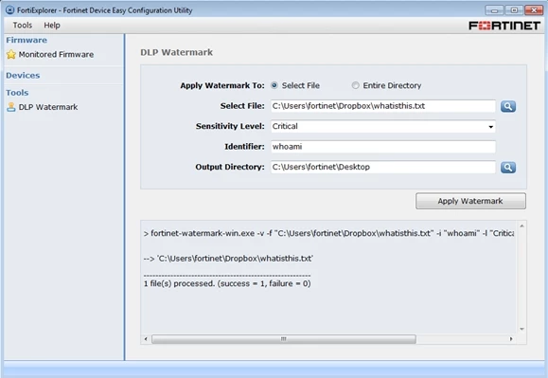
Task: Select the Devices sidebar heading
Action: (23, 75)
